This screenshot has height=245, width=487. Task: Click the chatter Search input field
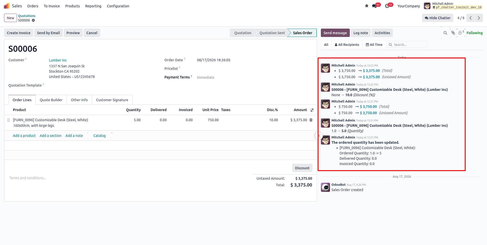pyautogui.click(x=407, y=45)
